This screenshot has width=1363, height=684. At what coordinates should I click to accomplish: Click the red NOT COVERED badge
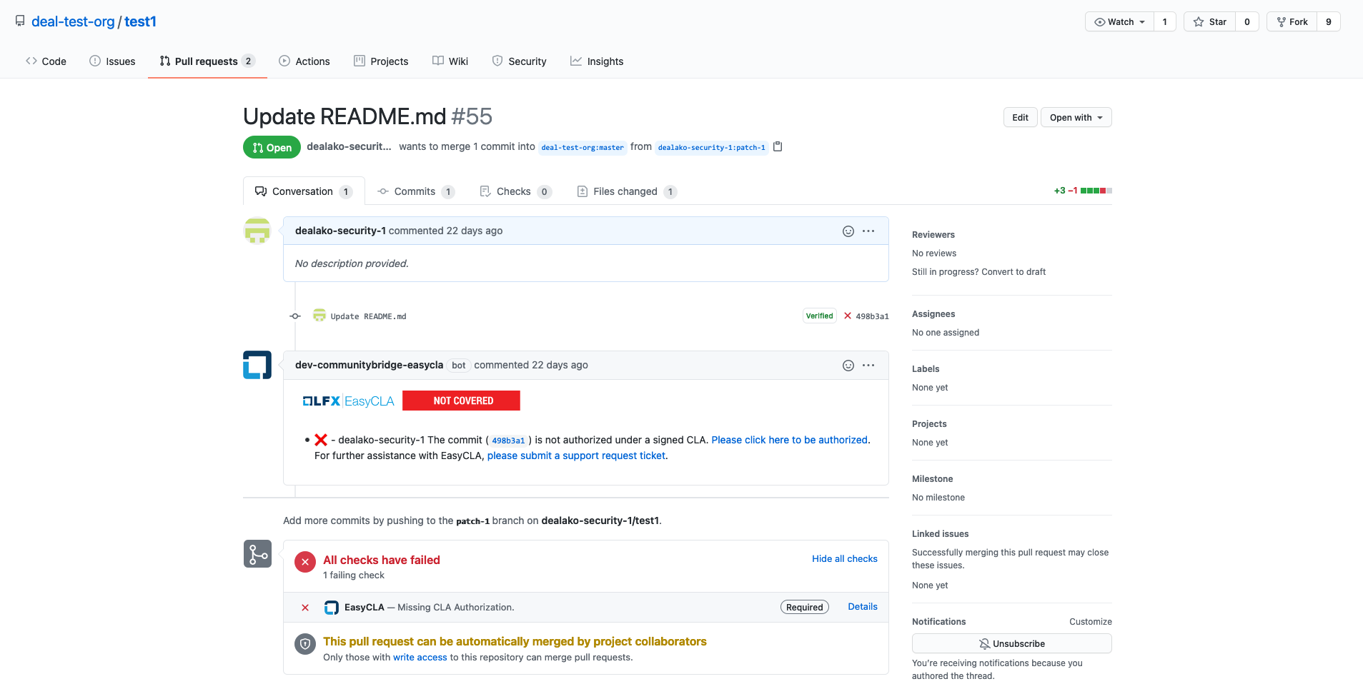461,401
